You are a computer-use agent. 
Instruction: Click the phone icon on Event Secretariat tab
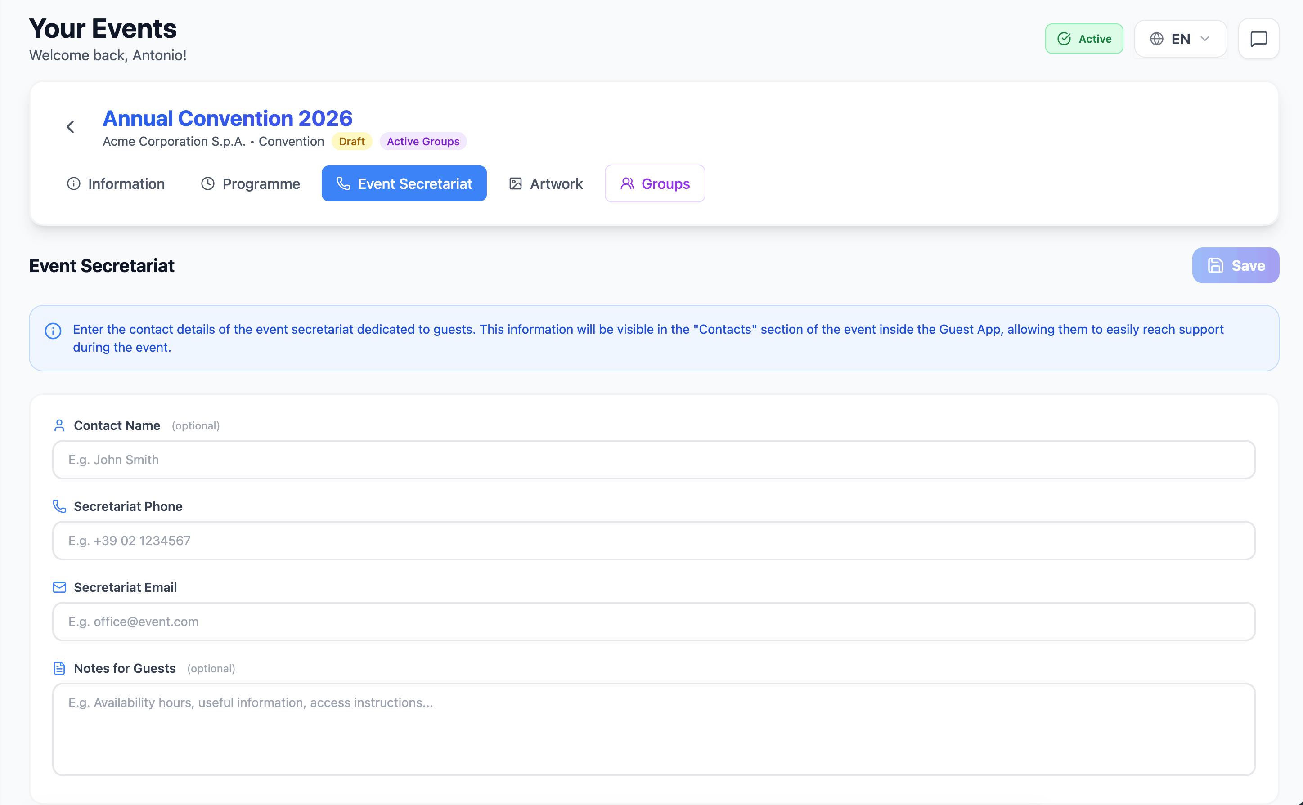(343, 183)
